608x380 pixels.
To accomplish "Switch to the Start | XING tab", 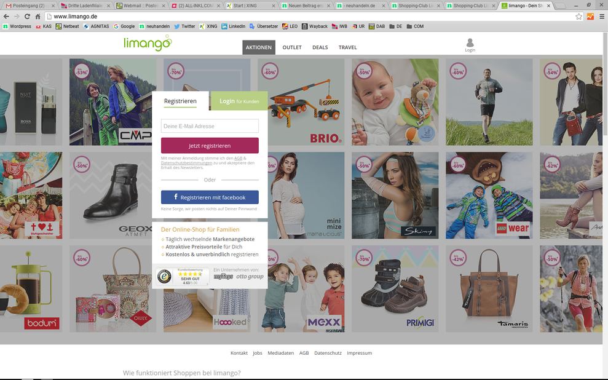I will pos(251,6).
